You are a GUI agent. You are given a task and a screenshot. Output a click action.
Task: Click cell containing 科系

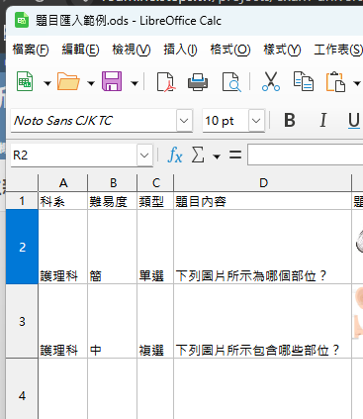pos(63,201)
